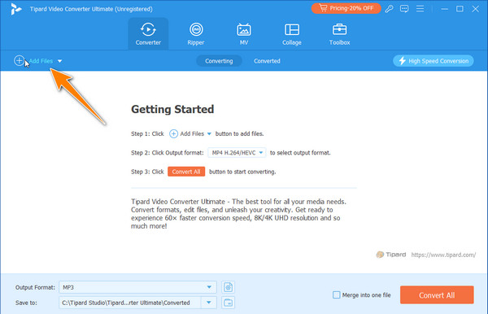The height and width of the screenshot is (314, 488).
Task: Open the MV tab
Action: pyautogui.click(x=244, y=33)
